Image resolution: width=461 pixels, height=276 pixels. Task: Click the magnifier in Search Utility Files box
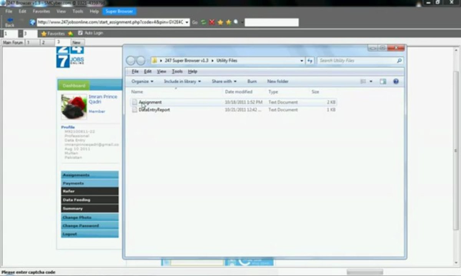[400, 61]
